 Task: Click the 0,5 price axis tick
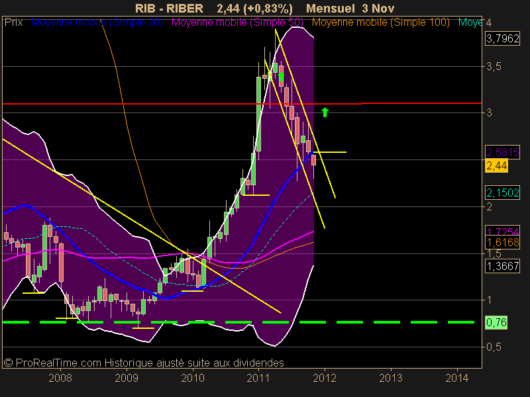(494, 347)
